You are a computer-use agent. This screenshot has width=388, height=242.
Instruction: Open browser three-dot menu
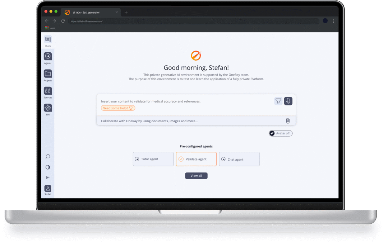(x=333, y=21)
